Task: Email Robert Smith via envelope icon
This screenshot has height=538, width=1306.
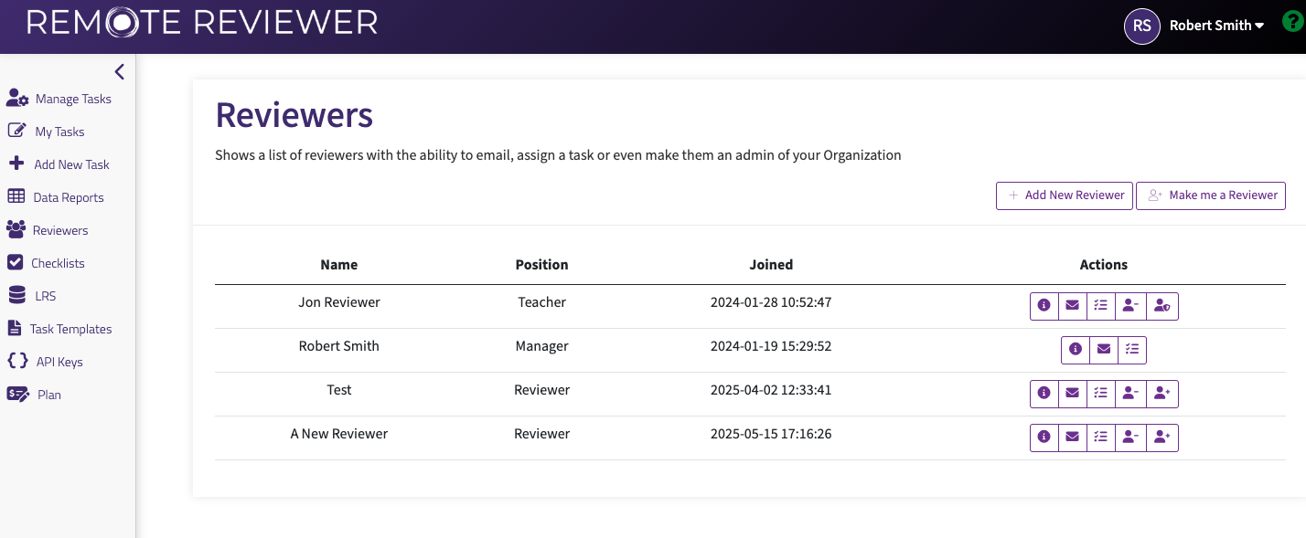Action: click(1103, 350)
